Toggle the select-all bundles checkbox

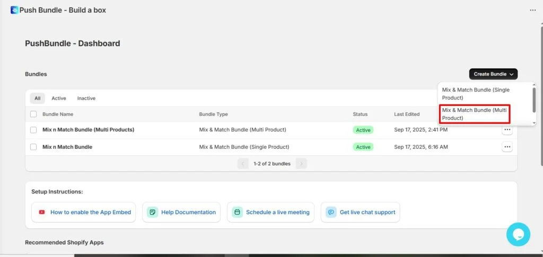pos(33,114)
